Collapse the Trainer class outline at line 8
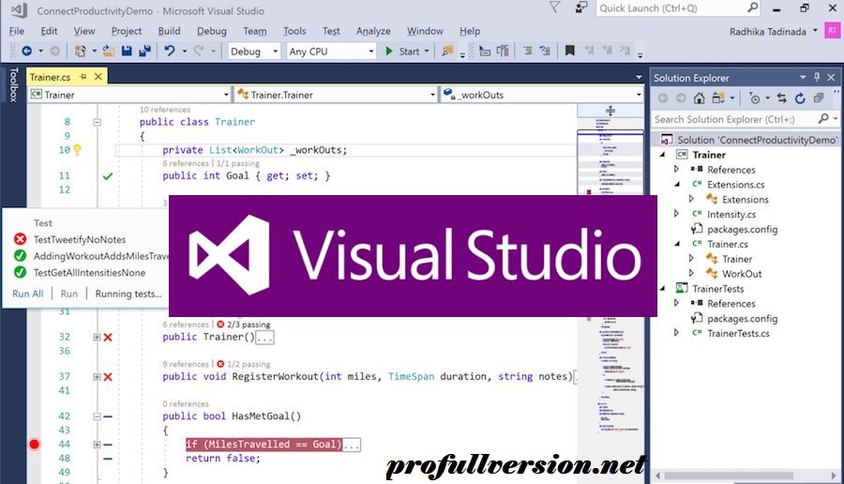 (97, 122)
